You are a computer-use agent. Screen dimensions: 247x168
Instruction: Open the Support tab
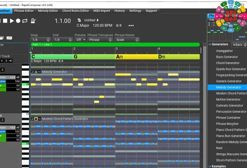151,11
